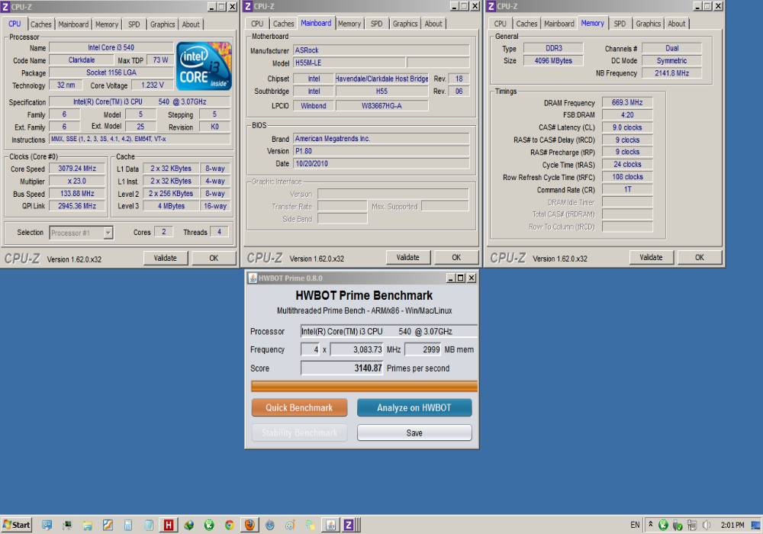This screenshot has height=534, width=763.
Task: Open About tab in left CPU-Z window
Action: [191, 24]
